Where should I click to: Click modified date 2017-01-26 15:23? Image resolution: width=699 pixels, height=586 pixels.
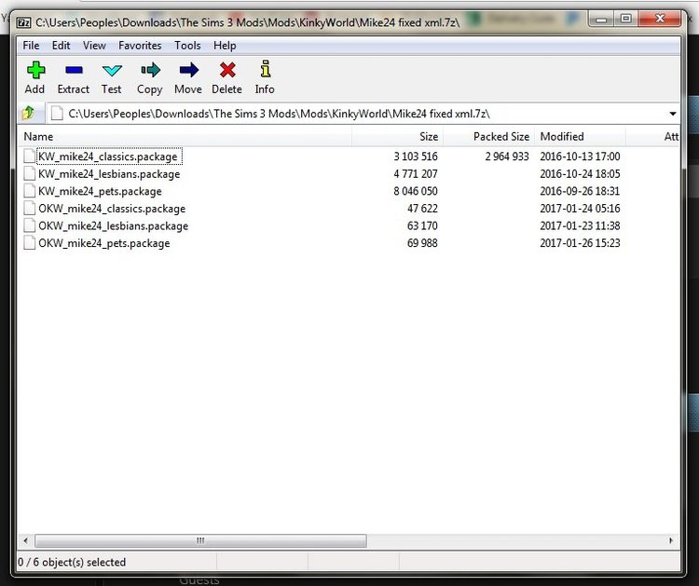(x=580, y=243)
